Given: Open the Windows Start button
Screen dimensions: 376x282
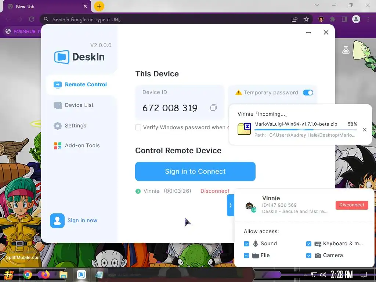Looking at the screenshot, I should point(9,275).
